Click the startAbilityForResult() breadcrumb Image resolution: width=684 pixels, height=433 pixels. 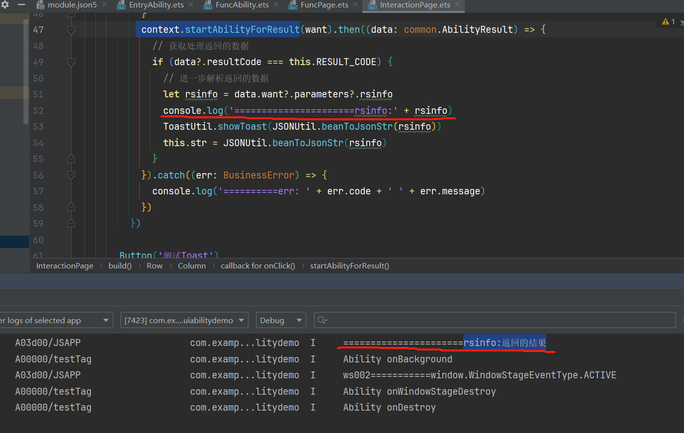[349, 266]
